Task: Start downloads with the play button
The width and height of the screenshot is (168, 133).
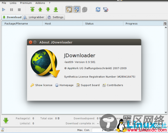Action: [4, 10]
